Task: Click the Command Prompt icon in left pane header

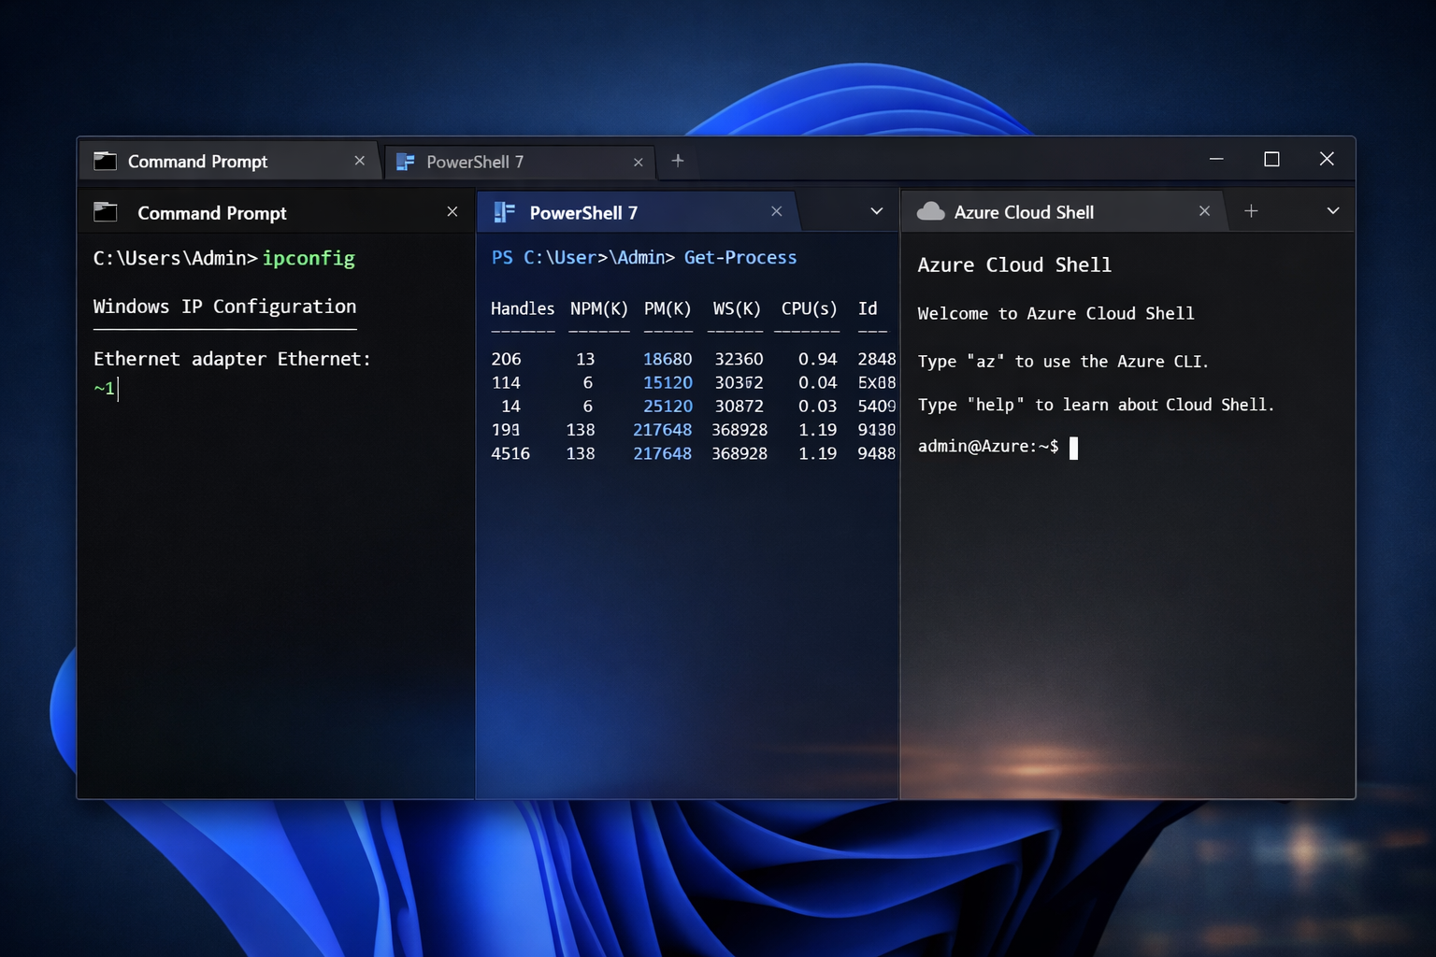Action: click(x=106, y=212)
